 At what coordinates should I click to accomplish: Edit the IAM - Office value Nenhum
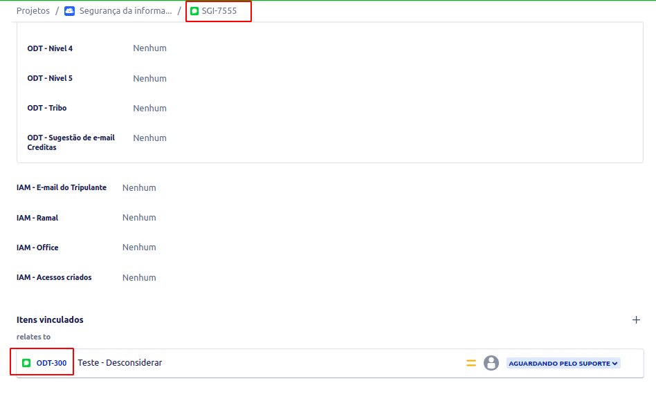139,247
